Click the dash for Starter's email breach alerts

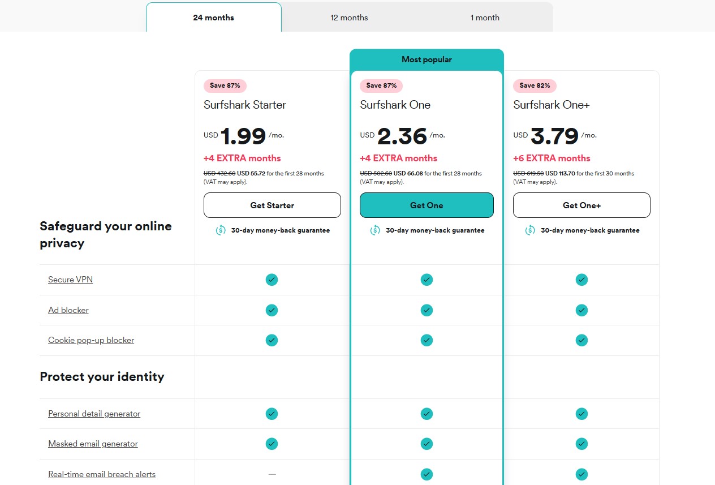click(x=272, y=474)
